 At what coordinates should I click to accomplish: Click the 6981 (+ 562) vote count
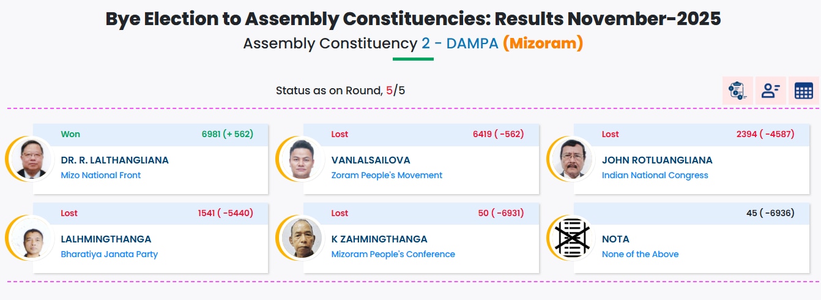[227, 134]
